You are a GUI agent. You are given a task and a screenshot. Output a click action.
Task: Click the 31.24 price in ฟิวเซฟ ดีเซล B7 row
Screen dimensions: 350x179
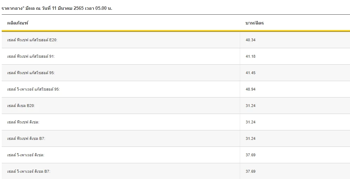click(250, 139)
